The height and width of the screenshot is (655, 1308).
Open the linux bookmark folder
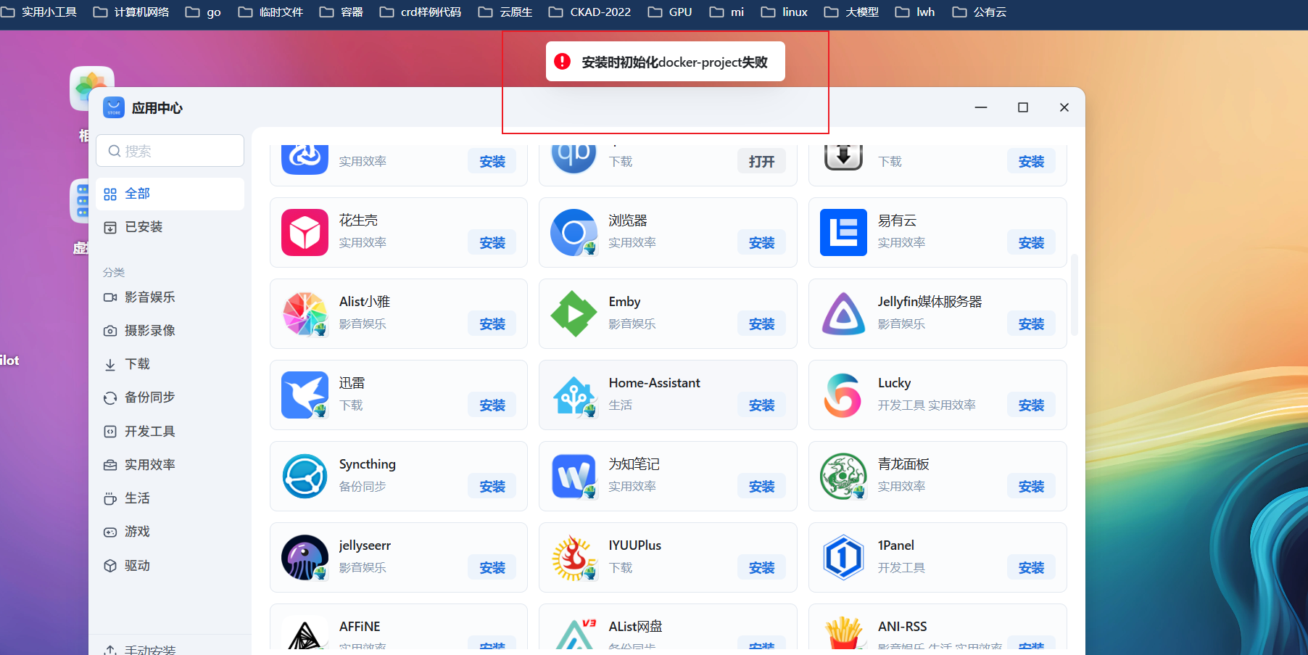click(785, 12)
